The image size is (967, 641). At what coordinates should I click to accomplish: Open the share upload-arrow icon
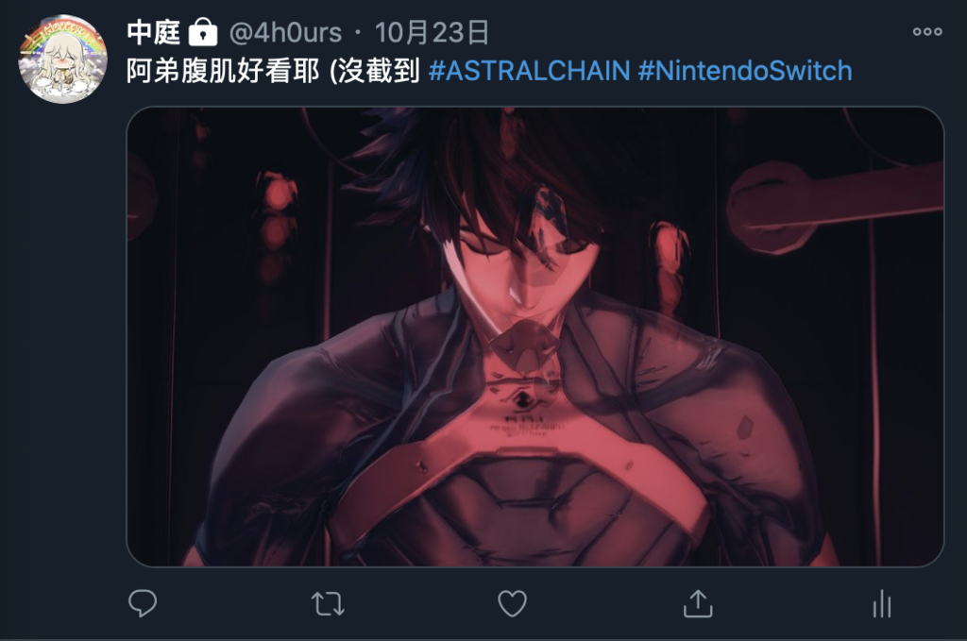pyautogui.click(x=698, y=603)
